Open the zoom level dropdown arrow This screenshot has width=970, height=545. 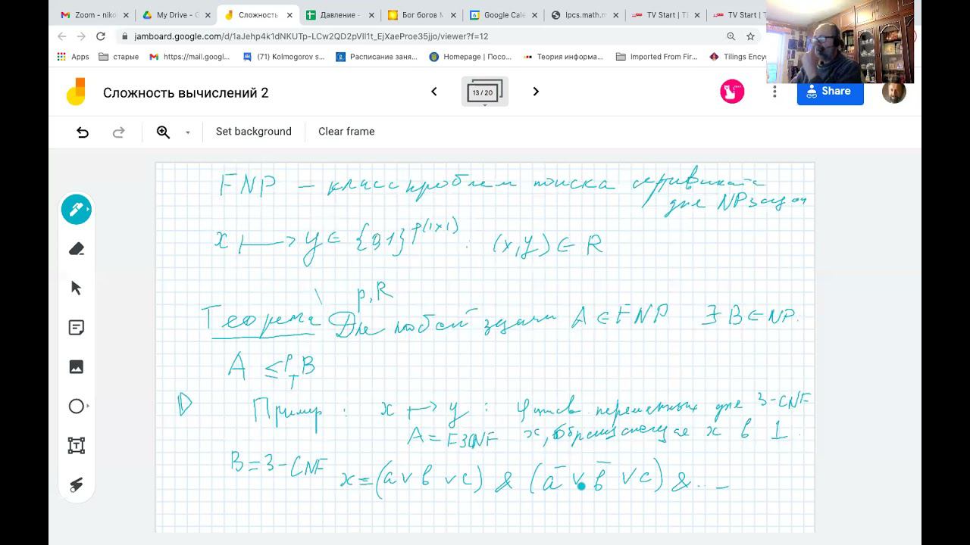(187, 132)
